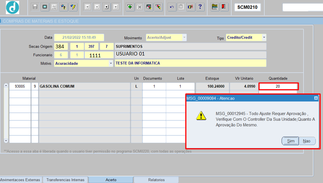Click the Lote cell in GASOLINA row
Viewport: 323px width, 183px height.
[x=180, y=86]
